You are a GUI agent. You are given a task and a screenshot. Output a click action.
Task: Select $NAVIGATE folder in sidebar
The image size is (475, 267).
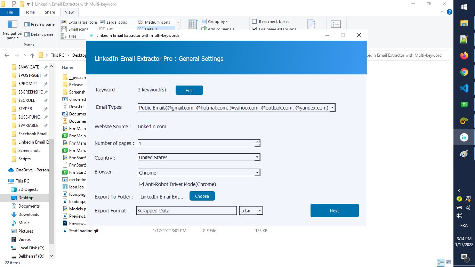click(29, 67)
